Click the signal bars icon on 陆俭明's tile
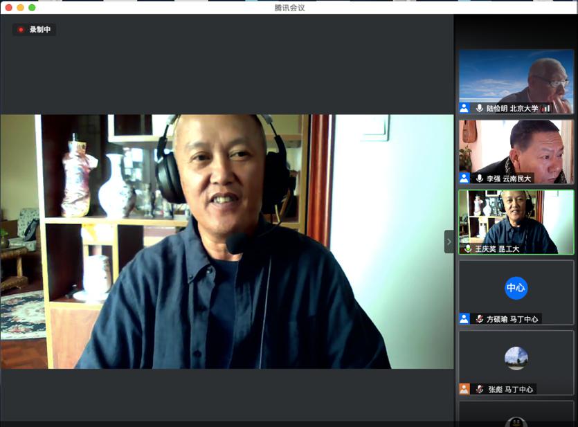578x427 pixels. coord(545,108)
